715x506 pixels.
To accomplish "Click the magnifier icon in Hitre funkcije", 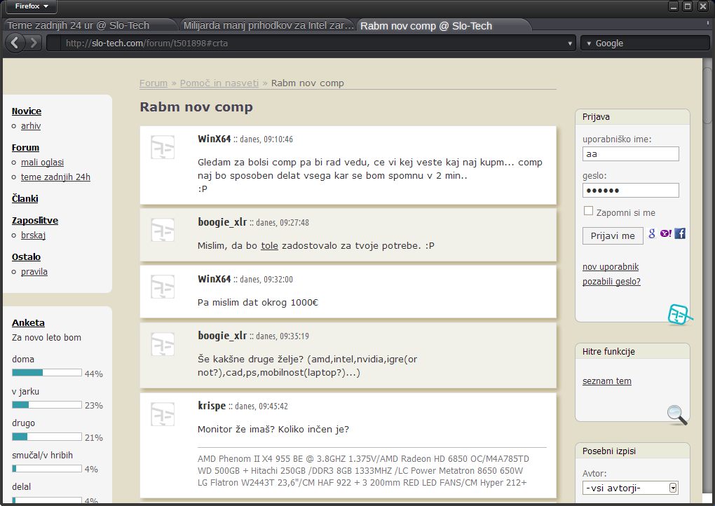I will 677,415.
